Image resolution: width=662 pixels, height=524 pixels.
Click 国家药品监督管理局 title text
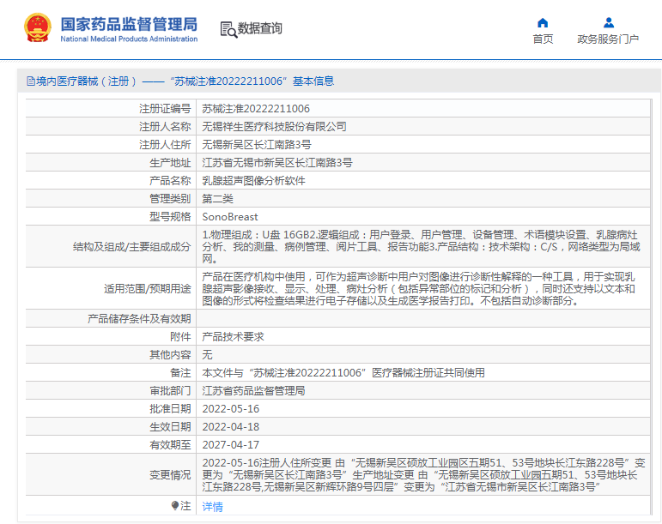click(129, 24)
